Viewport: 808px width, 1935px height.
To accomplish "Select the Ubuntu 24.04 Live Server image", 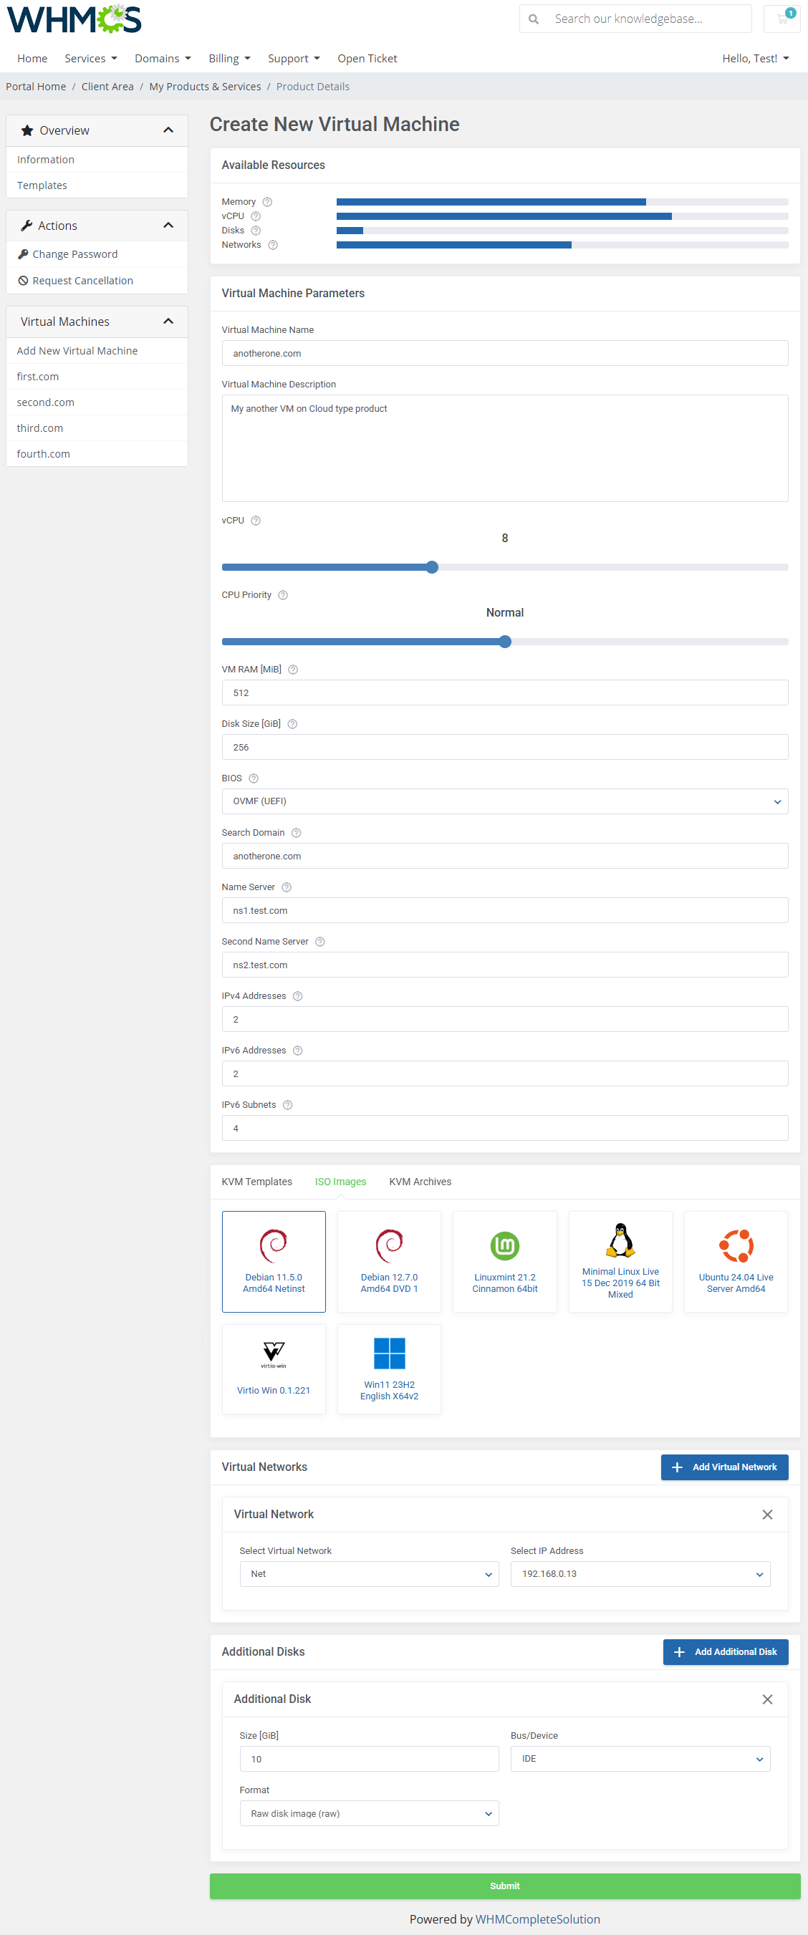I will click(x=736, y=1261).
